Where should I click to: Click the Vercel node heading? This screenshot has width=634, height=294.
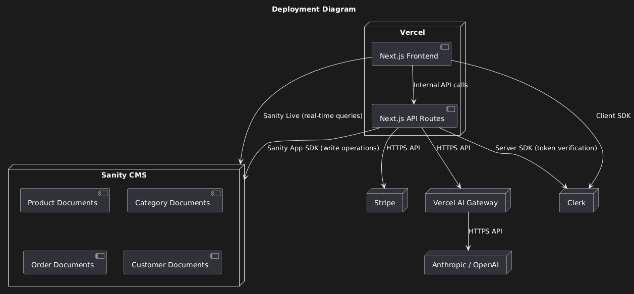412,32
